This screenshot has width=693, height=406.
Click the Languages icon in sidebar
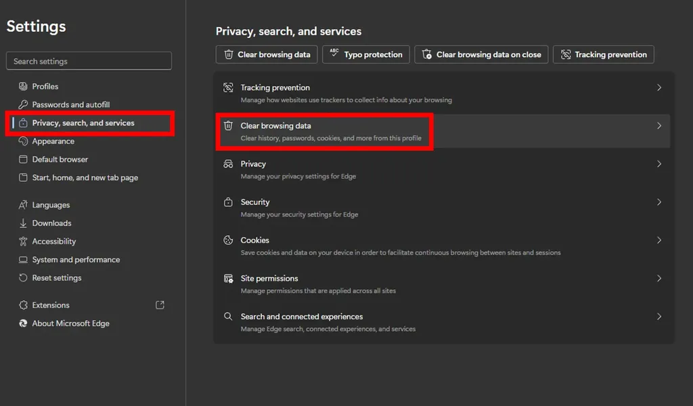23,205
